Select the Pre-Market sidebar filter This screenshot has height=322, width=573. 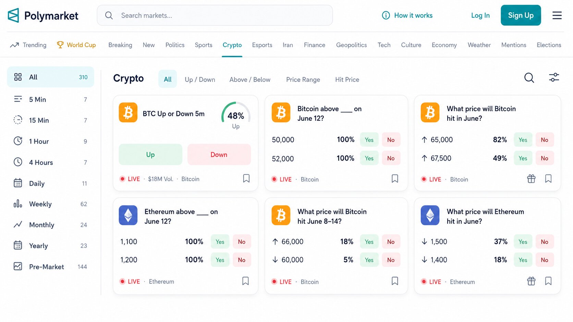[x=50, y=267]
